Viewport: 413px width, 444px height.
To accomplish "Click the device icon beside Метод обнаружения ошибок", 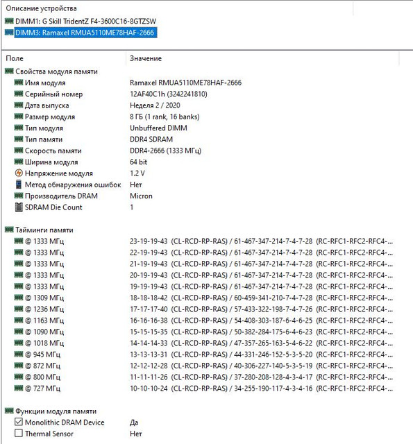I will pyautogui.click(x=19, y=185).
